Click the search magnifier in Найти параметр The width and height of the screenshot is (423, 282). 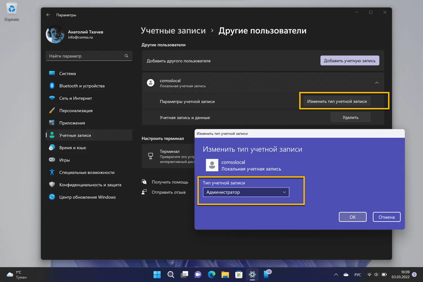pyautogui.click(x=126, y=56)
